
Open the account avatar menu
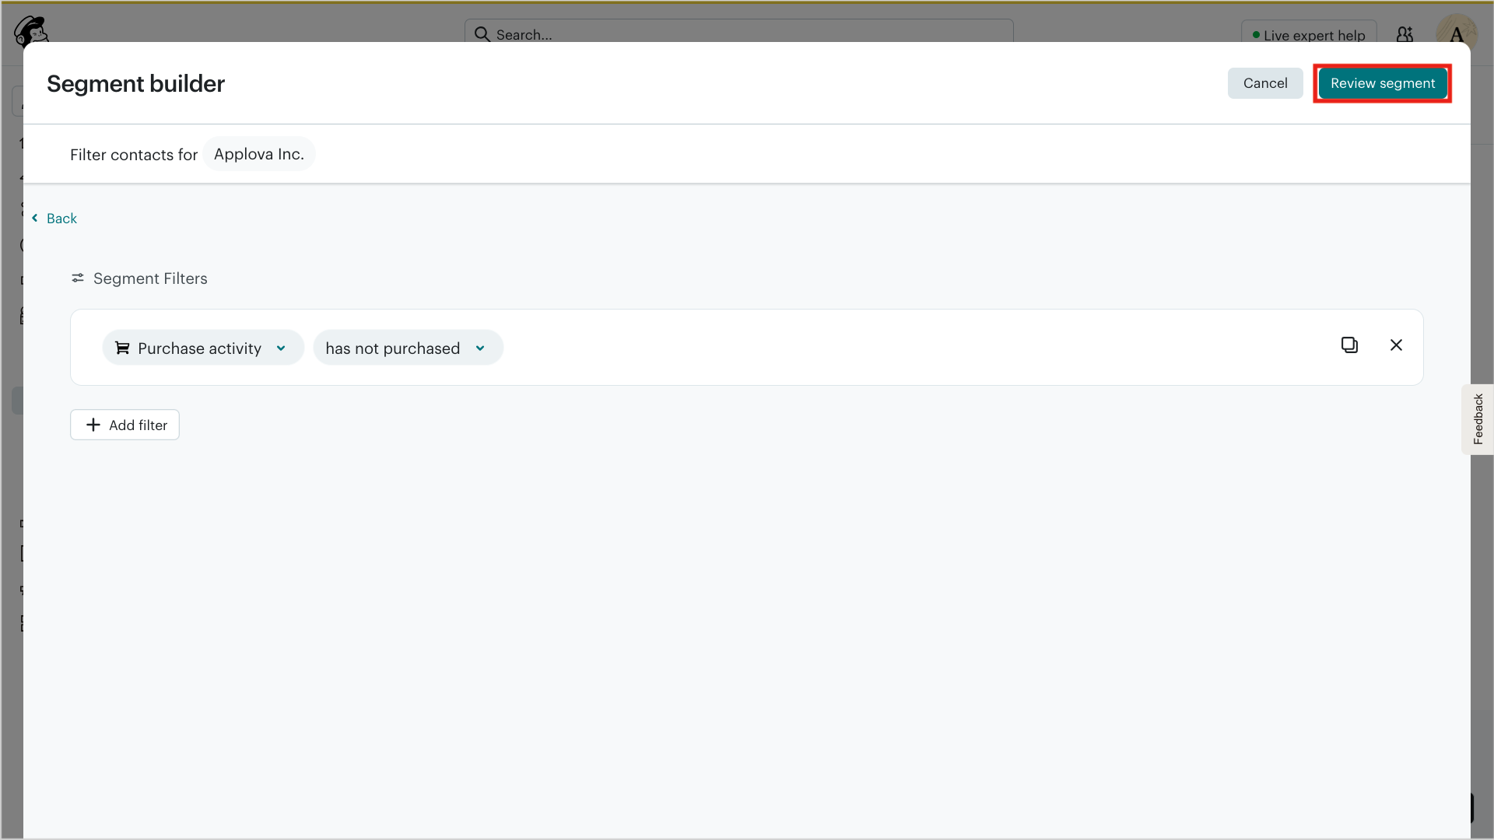pos(1456,33)
